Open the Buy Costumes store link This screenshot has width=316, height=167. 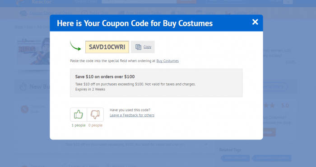tap(167, 61)
